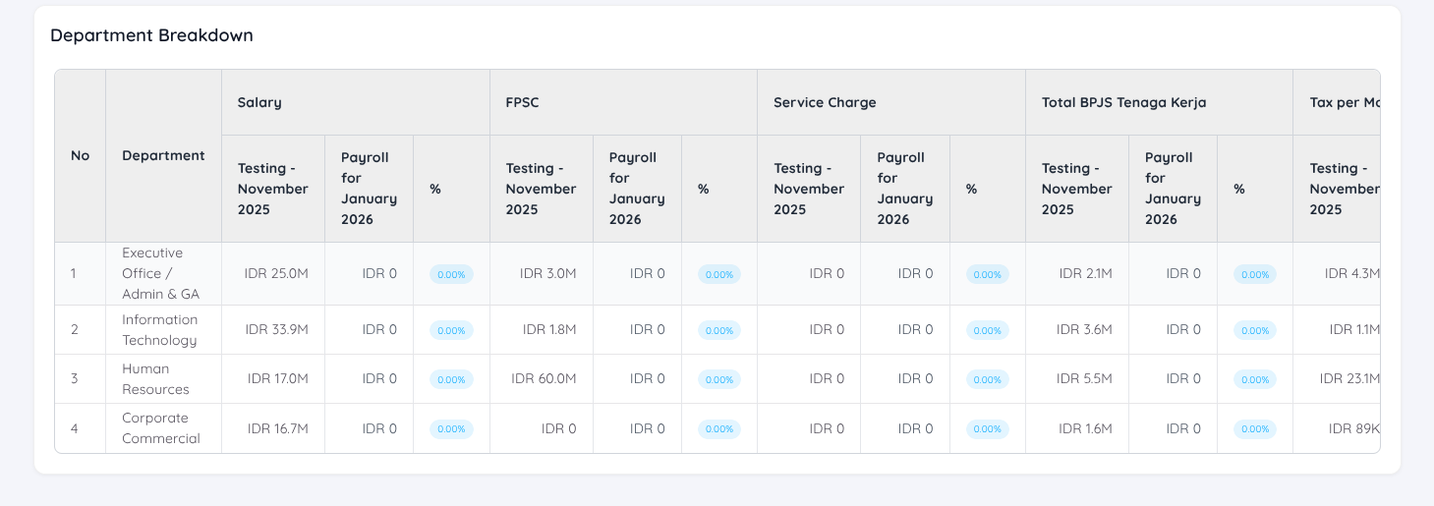
Task: Click the Department Breakdown heading
Action: tap(151, 35)
